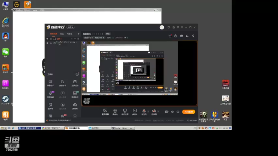Edit the stream category with pencil tag
Image resolution: width=278 pixels, height=156 pixels.
(x=94, y=38)
